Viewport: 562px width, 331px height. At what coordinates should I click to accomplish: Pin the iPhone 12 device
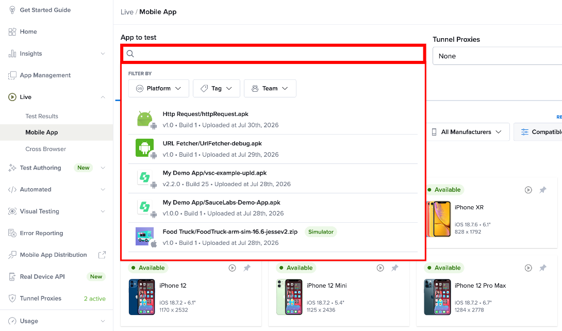pos(247,268)
